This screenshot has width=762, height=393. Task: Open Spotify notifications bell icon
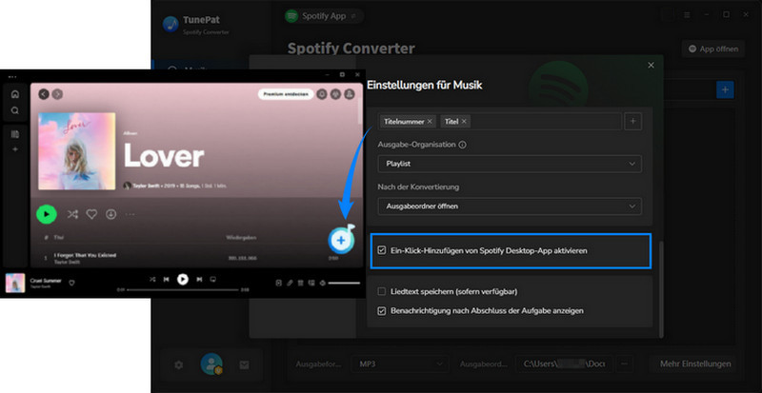click(x=322, y=94)
